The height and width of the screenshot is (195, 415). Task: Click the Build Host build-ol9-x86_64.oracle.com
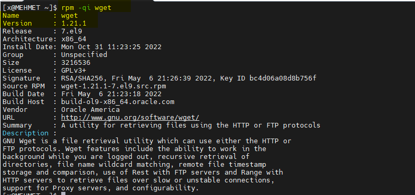click(x=118, y=102)
